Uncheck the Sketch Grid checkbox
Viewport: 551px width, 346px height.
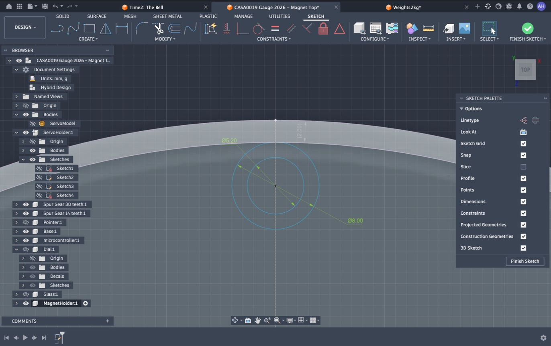pos(523,144)
